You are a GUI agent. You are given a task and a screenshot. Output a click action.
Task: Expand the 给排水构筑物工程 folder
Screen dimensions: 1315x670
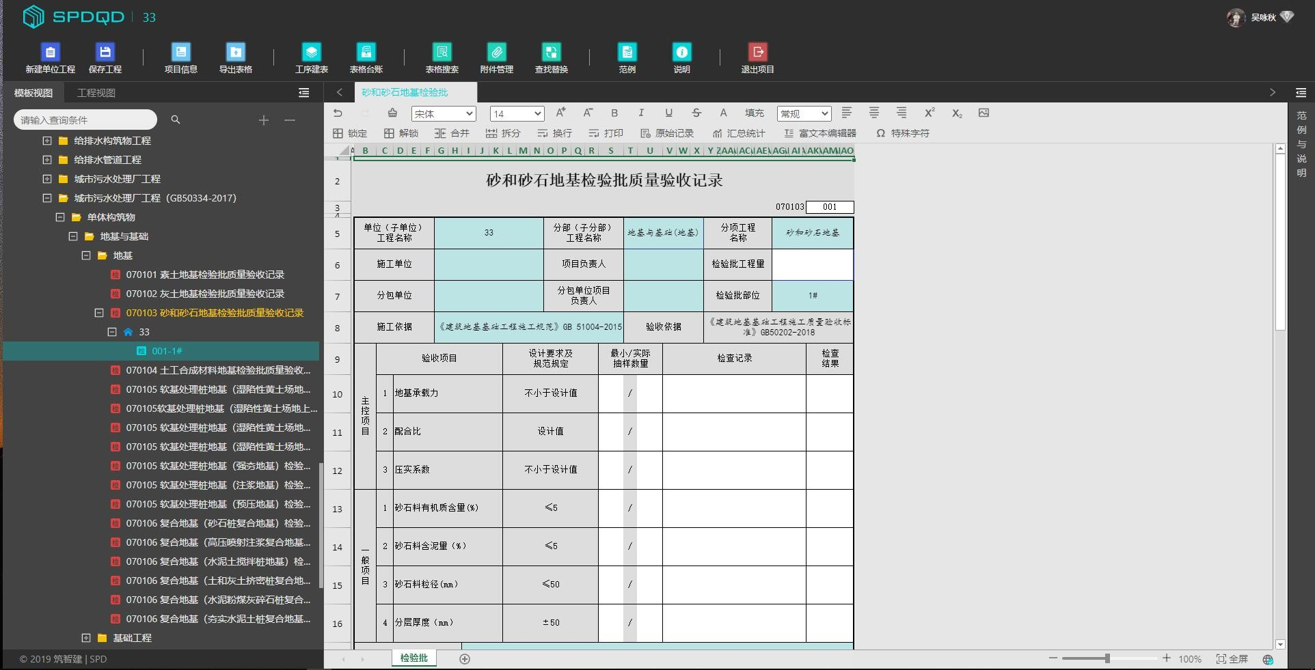(47, 141)
